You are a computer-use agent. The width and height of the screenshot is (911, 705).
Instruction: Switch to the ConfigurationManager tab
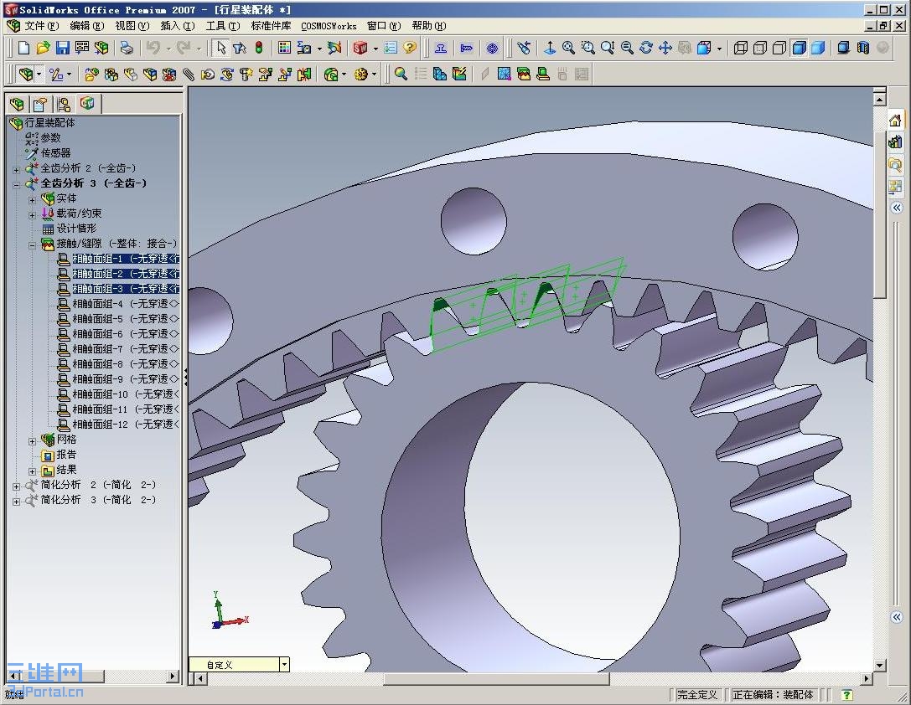point(64,104)
